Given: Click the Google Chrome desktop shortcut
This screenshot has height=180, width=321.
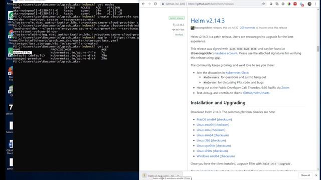Looking at the screenshot, I should coord(11,34).
